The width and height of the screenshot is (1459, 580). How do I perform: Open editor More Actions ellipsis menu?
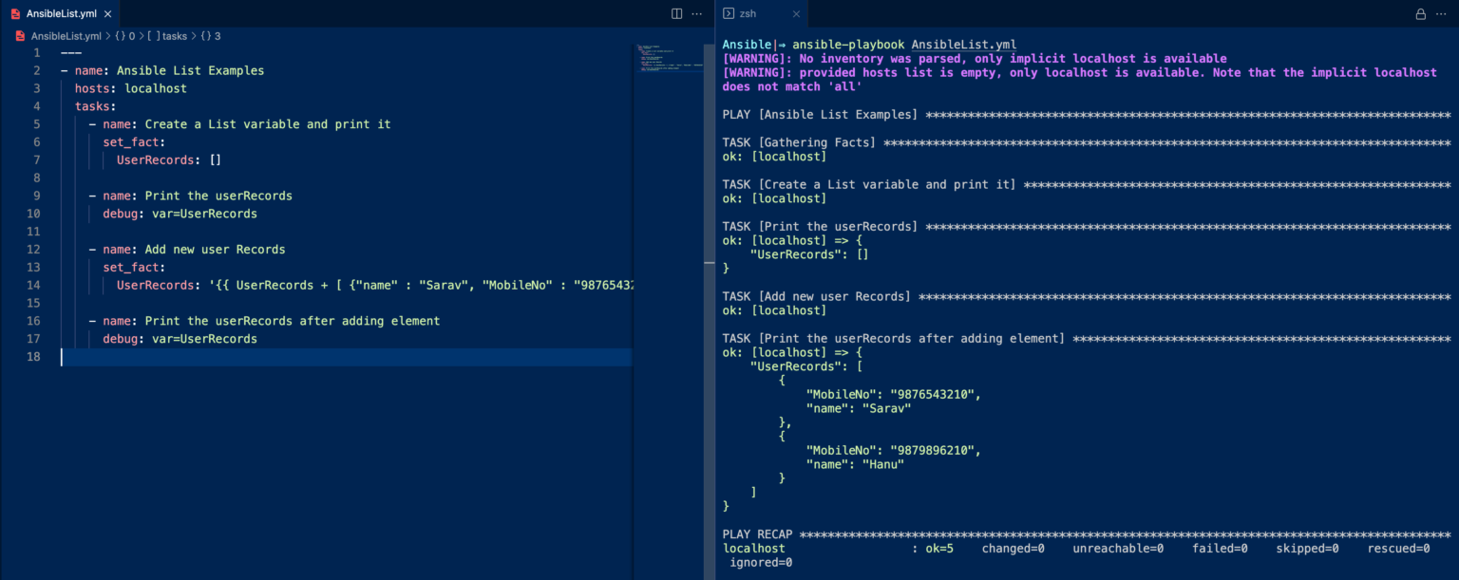tap(697, 13)
